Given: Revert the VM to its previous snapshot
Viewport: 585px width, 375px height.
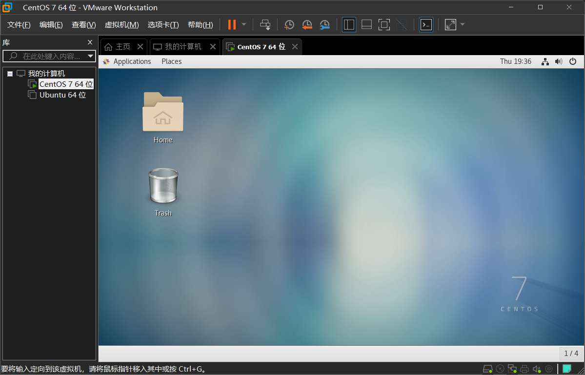Looking at the screenshot, I should (307, 24).
